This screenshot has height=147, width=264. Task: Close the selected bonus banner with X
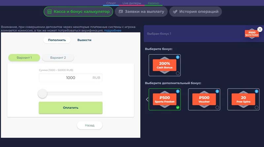[x=260, y=29]
